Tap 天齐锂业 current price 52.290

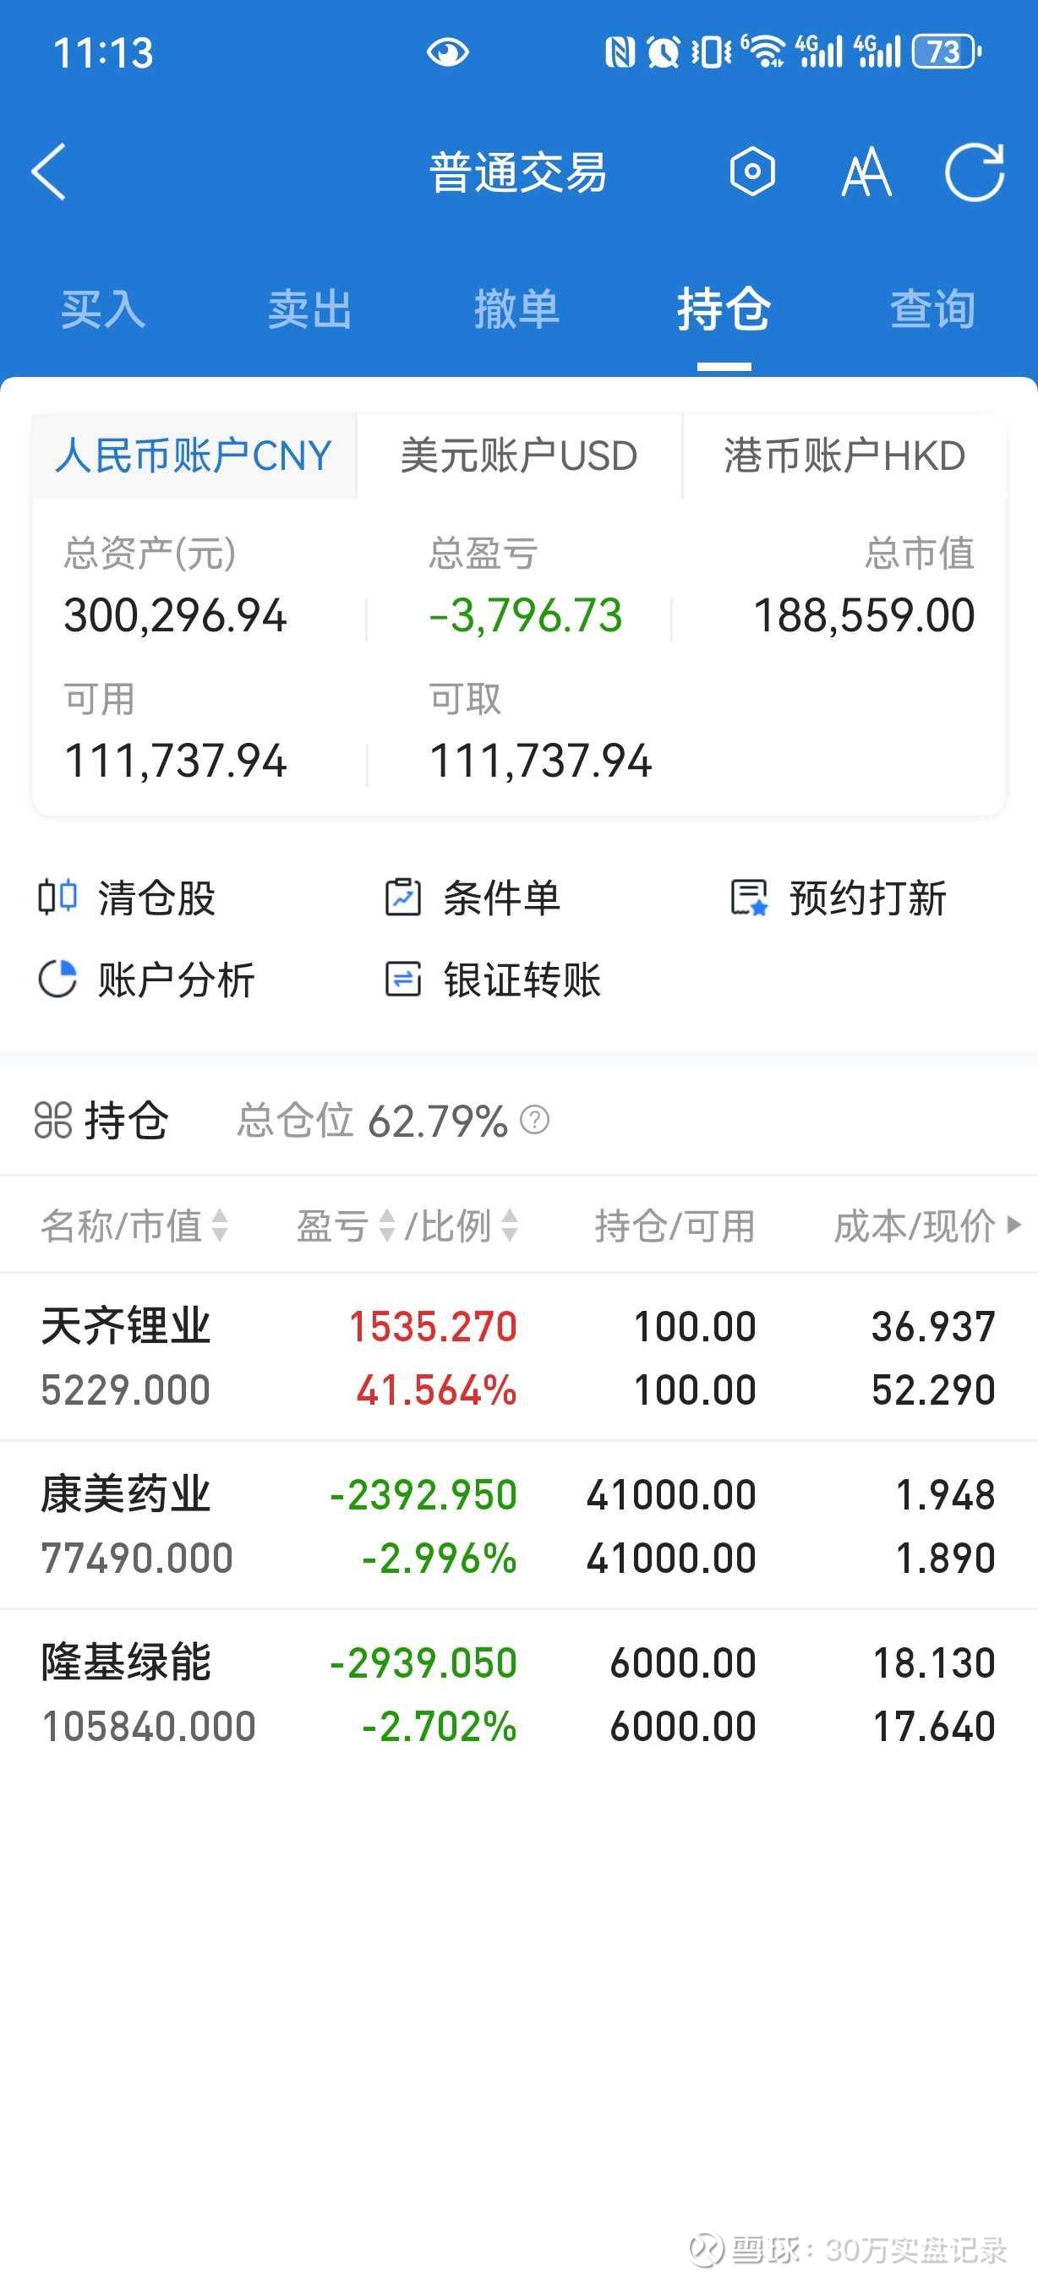[933, 1390]
